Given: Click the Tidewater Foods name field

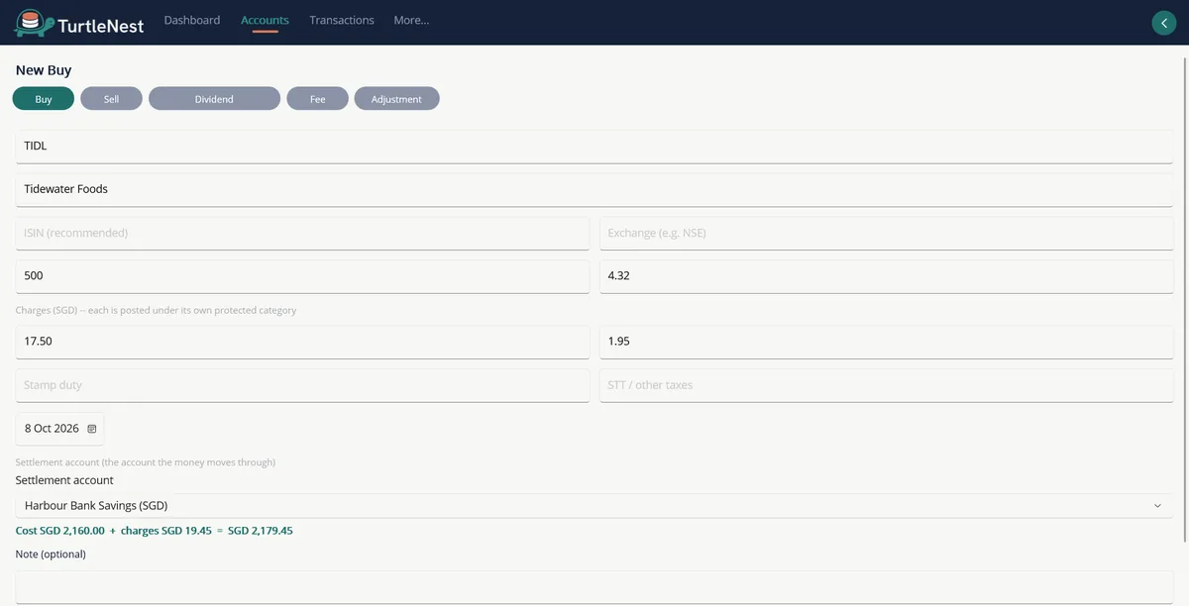Looking at the screenshot, I should pyautogui.click(x=594, y=189).
